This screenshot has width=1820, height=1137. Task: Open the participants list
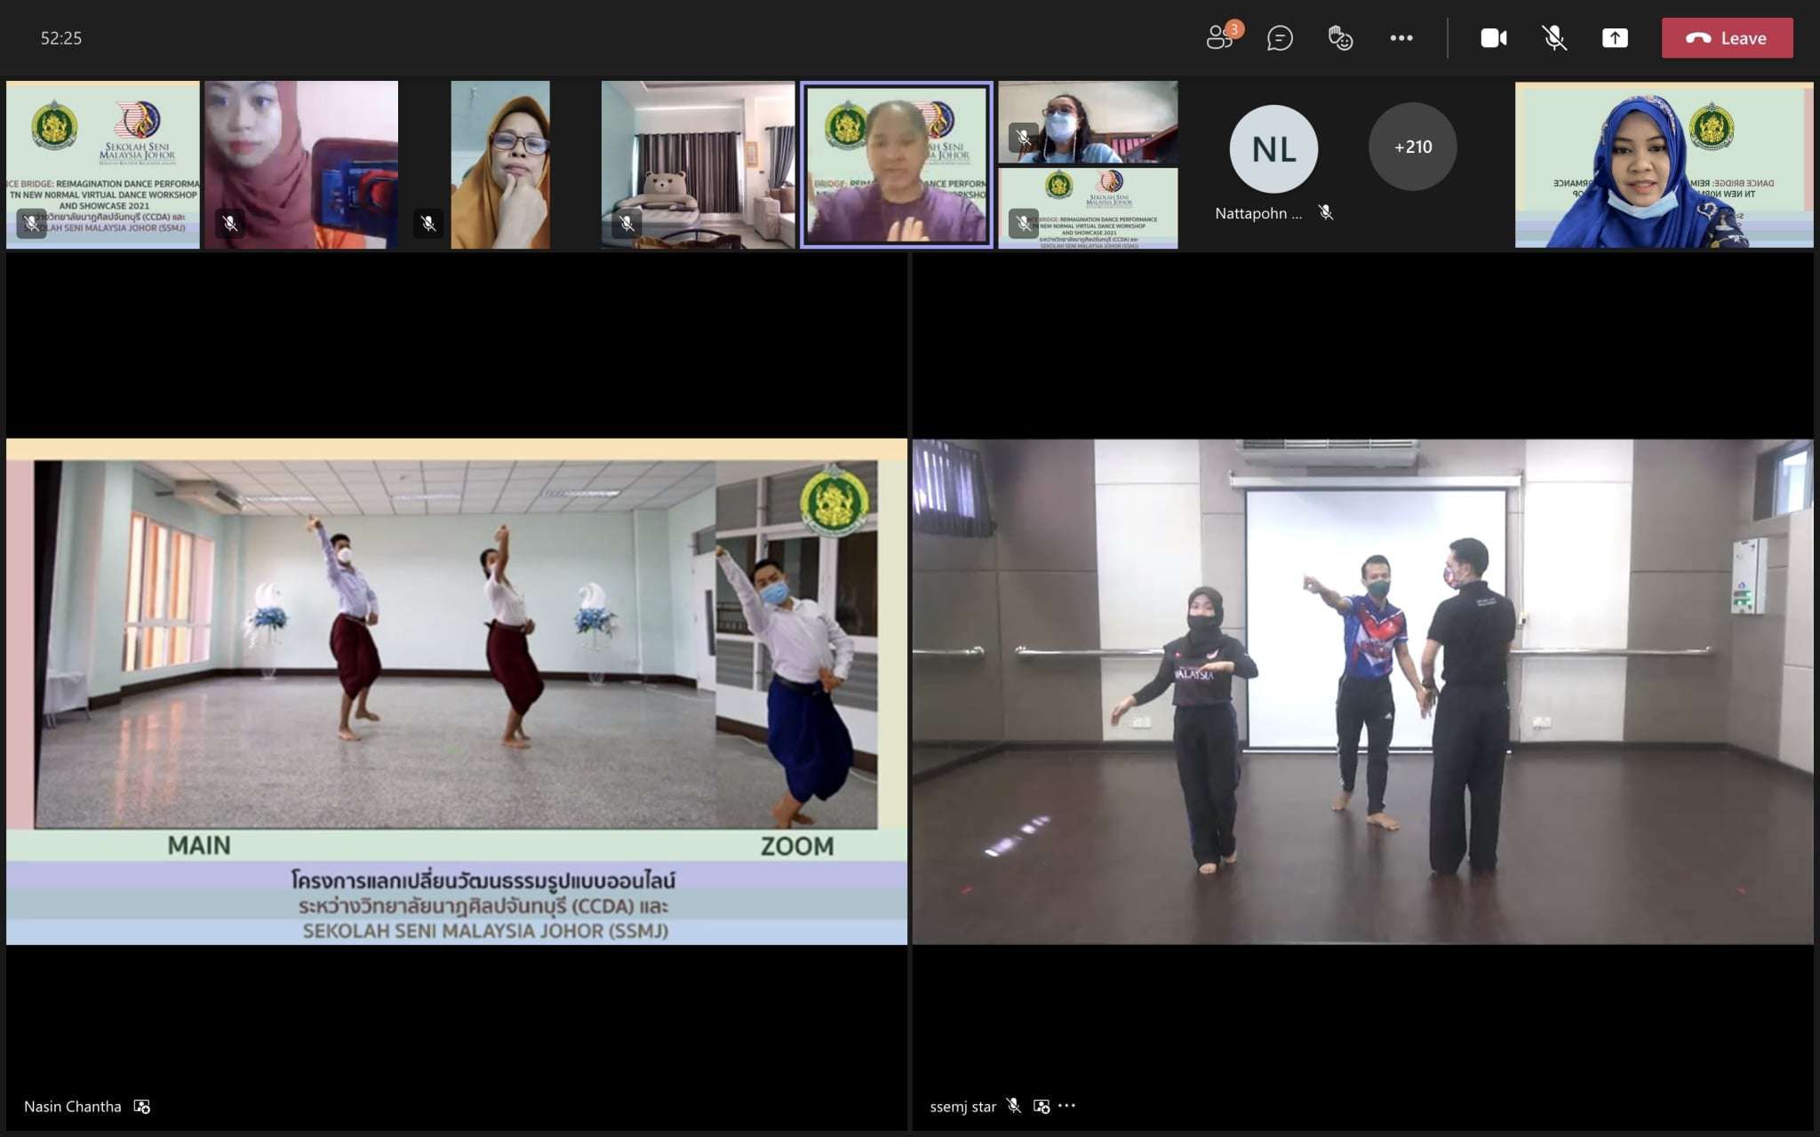pos(1221,38)
